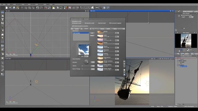Select the Environment mapping radio button
Screen dimensions: 198x111
pyautogui.click(x=110, y=23)
